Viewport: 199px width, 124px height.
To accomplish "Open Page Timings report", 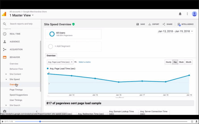I will coord(16,90).
